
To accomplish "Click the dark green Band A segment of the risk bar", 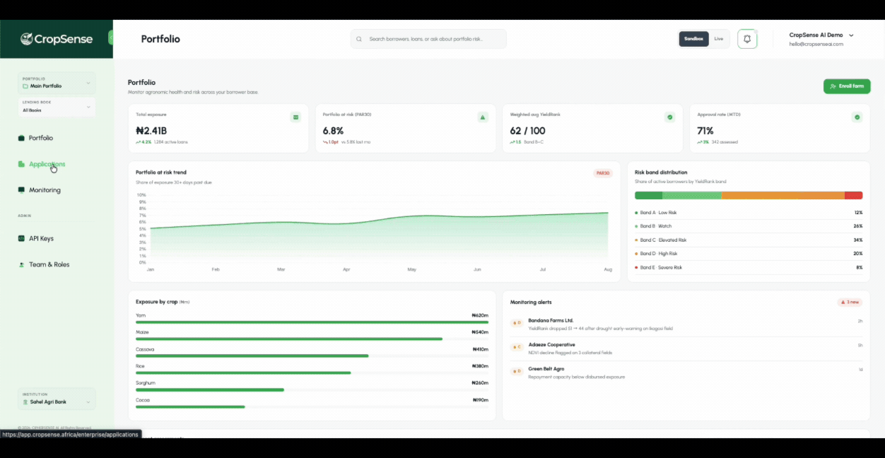I will tap(648, 196).
